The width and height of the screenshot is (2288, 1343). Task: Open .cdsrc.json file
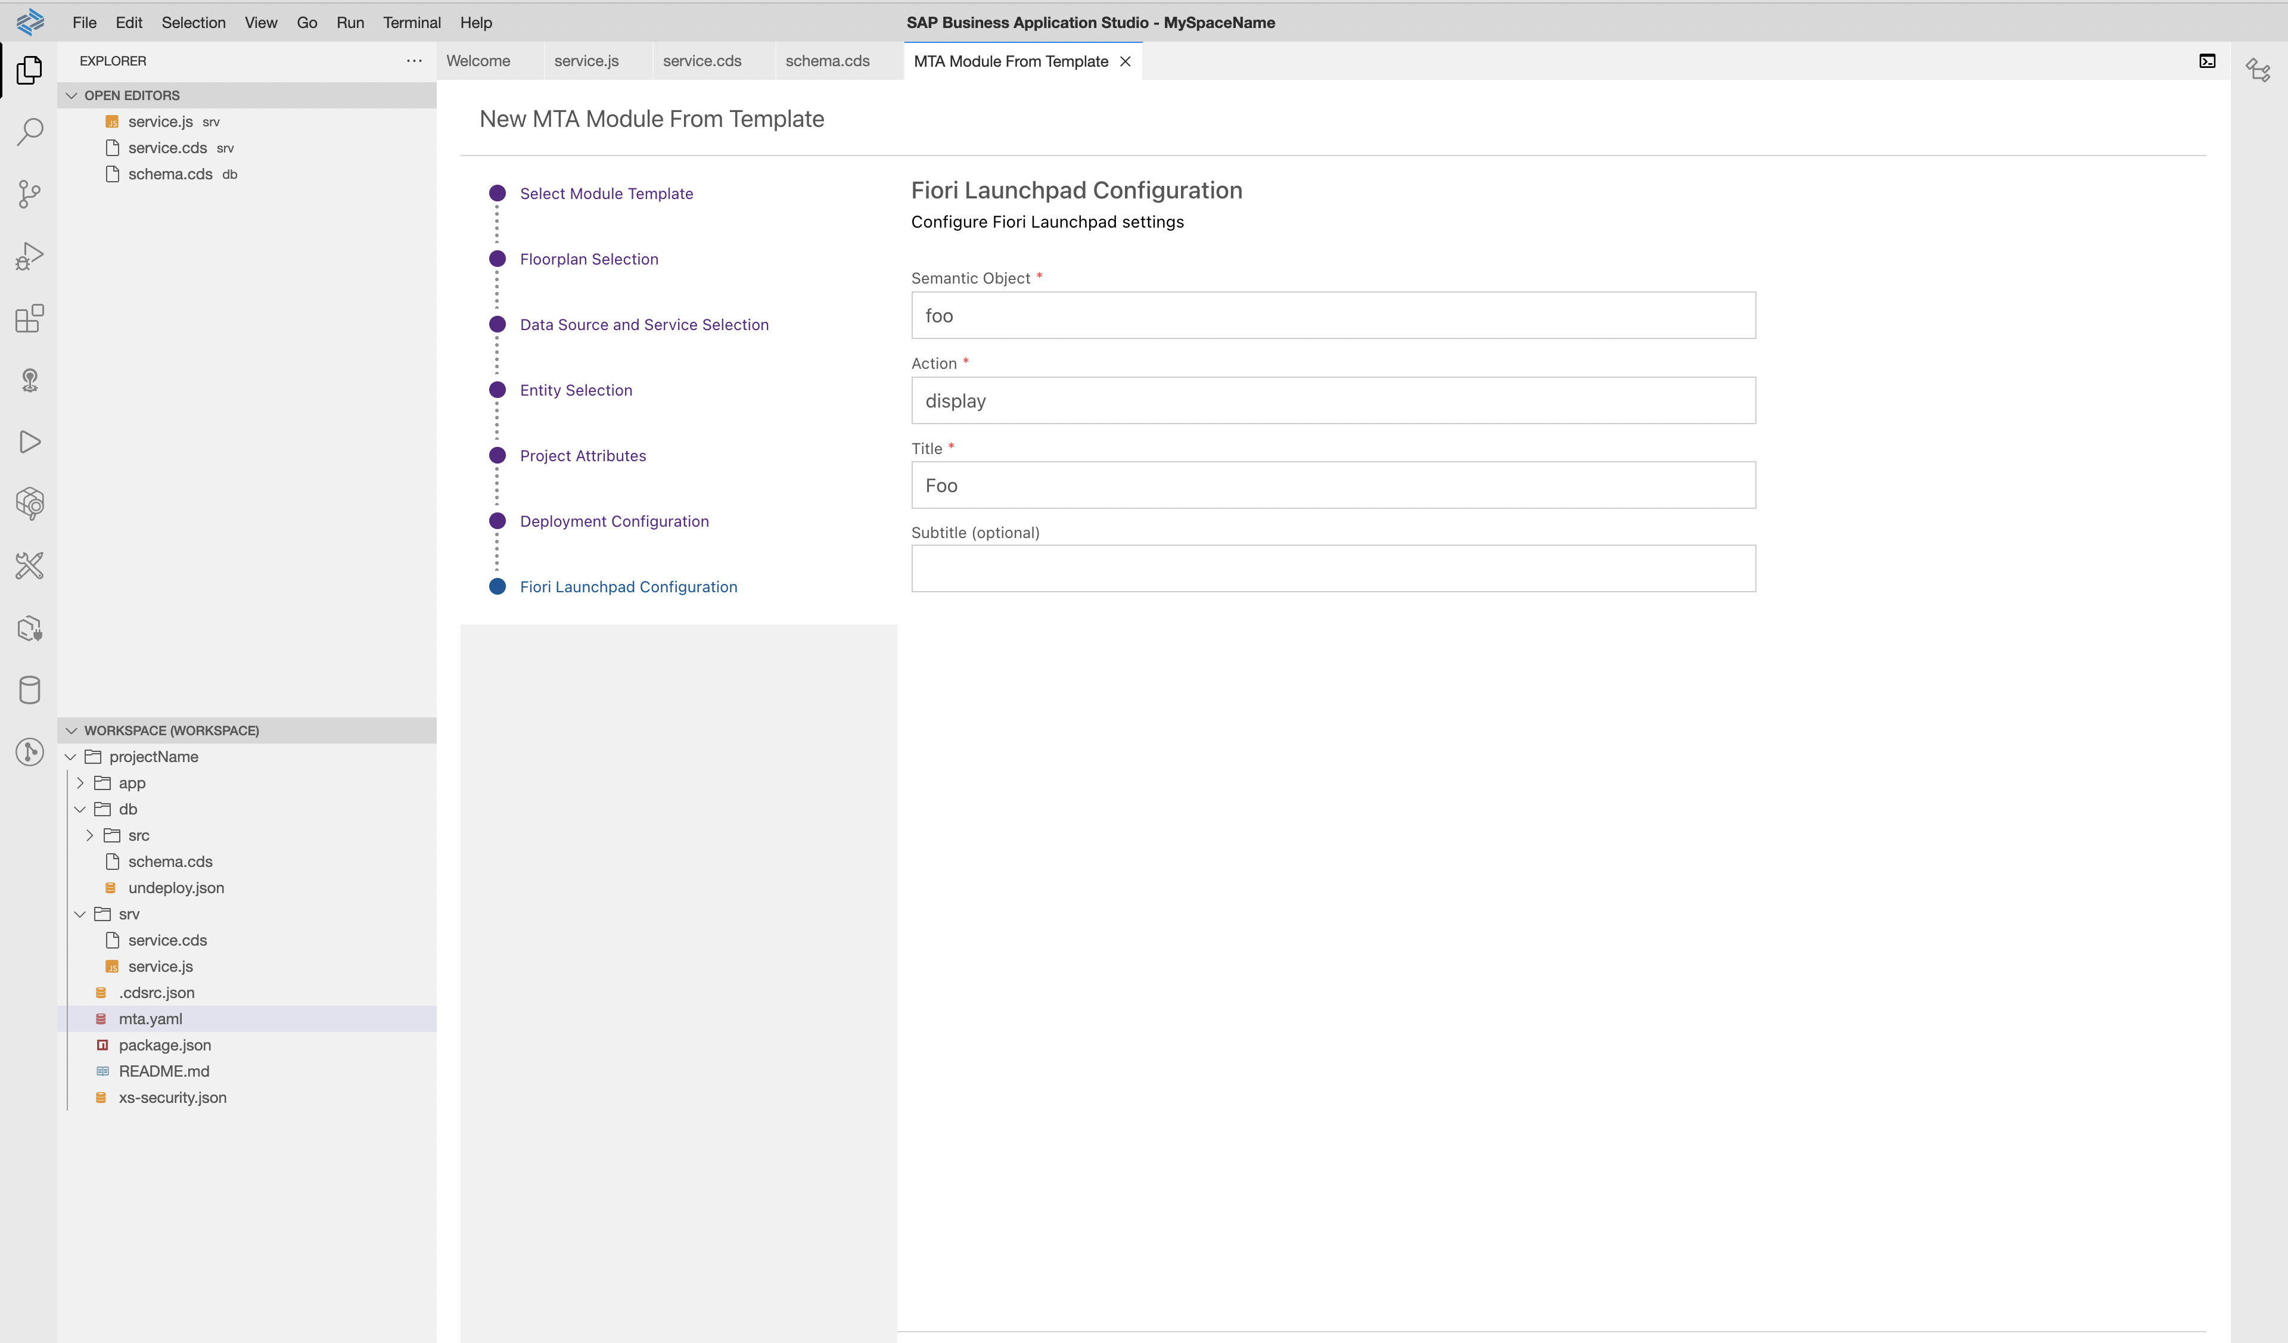[x=247, y=993]
